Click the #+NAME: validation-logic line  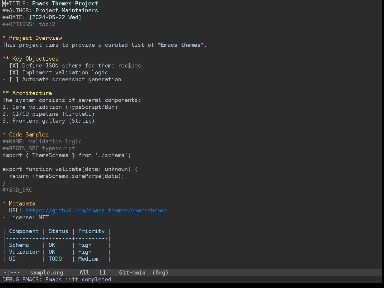click(42, 142)
